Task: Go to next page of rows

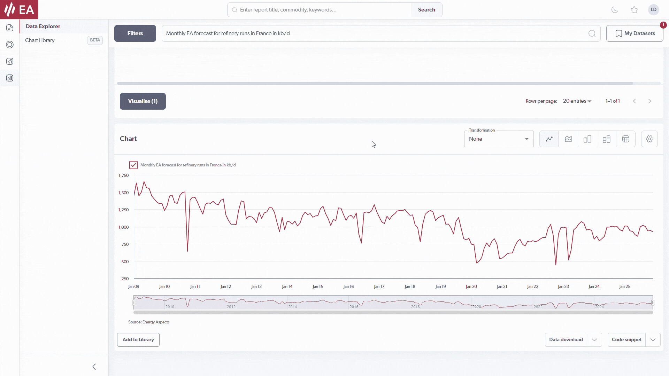Action: coord(650,101)
